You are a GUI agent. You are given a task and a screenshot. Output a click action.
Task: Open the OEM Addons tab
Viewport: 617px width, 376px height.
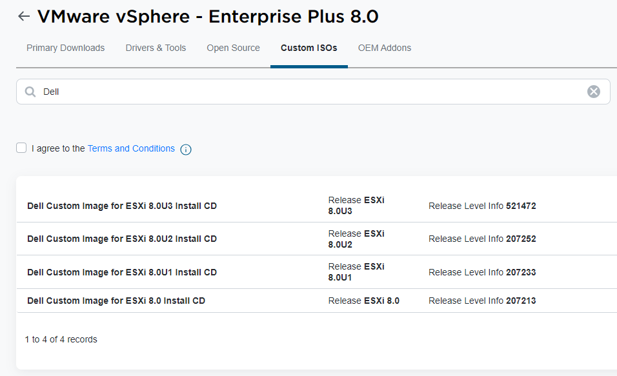coord(384,48)
